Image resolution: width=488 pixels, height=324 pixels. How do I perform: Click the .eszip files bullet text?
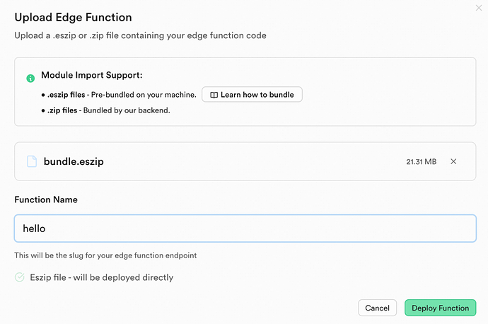tap(122, 94)
